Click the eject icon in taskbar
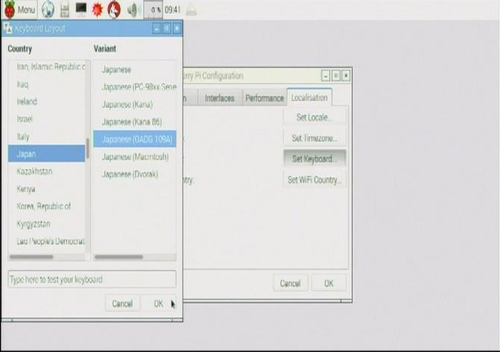Viewport: 500px width, 352px height. (191, 10)
